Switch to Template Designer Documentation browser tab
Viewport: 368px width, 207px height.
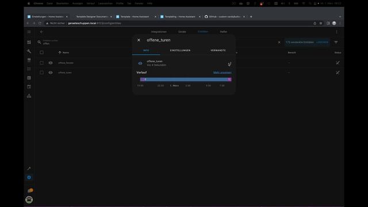[x=91, y=17]
